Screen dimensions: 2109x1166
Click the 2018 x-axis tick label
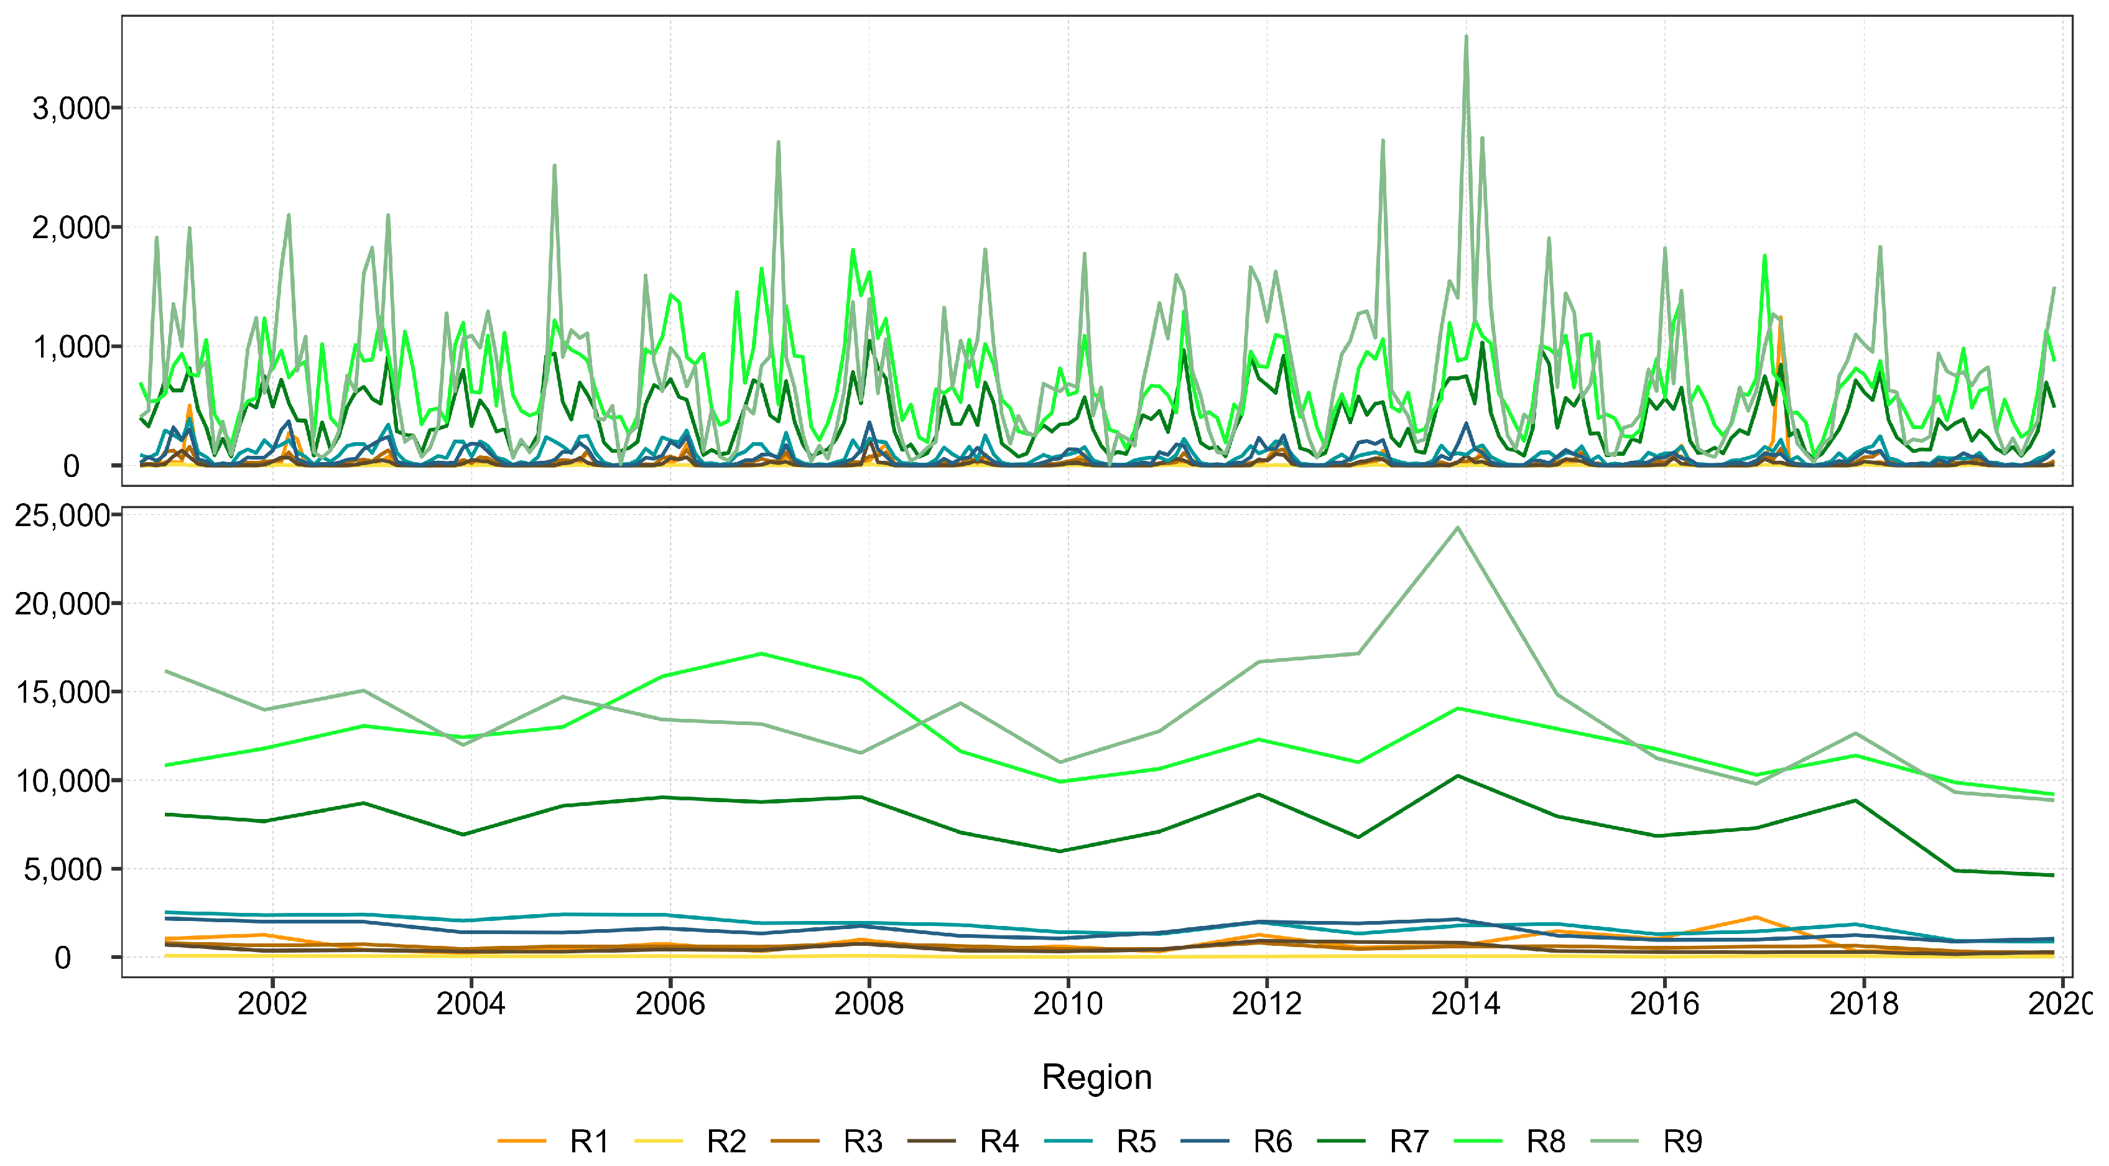point(1863,1003)
